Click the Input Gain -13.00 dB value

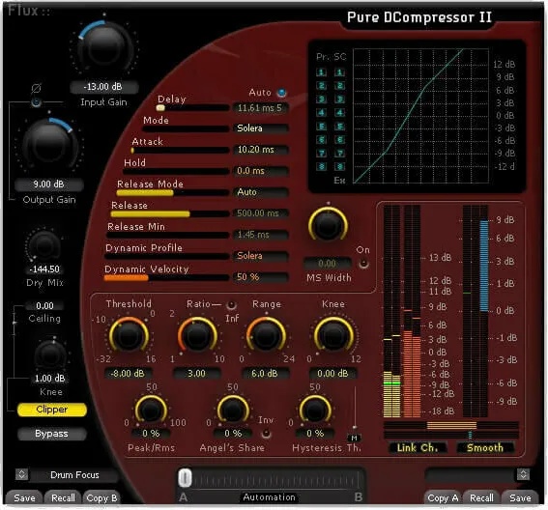tap(103, 87)
